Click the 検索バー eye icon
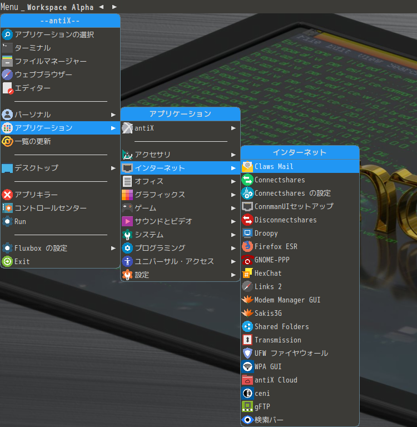 [x=247, y=420]
